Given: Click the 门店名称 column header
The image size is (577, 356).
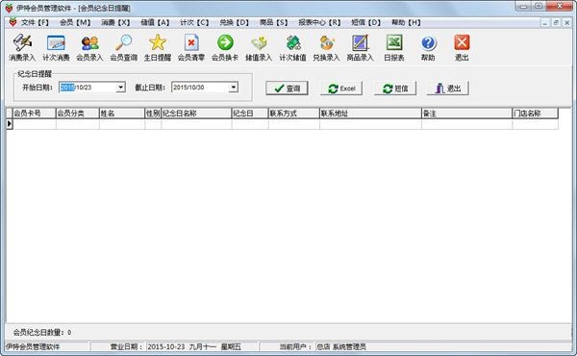Looking at the screenshot, I should (x=536, y=114).
